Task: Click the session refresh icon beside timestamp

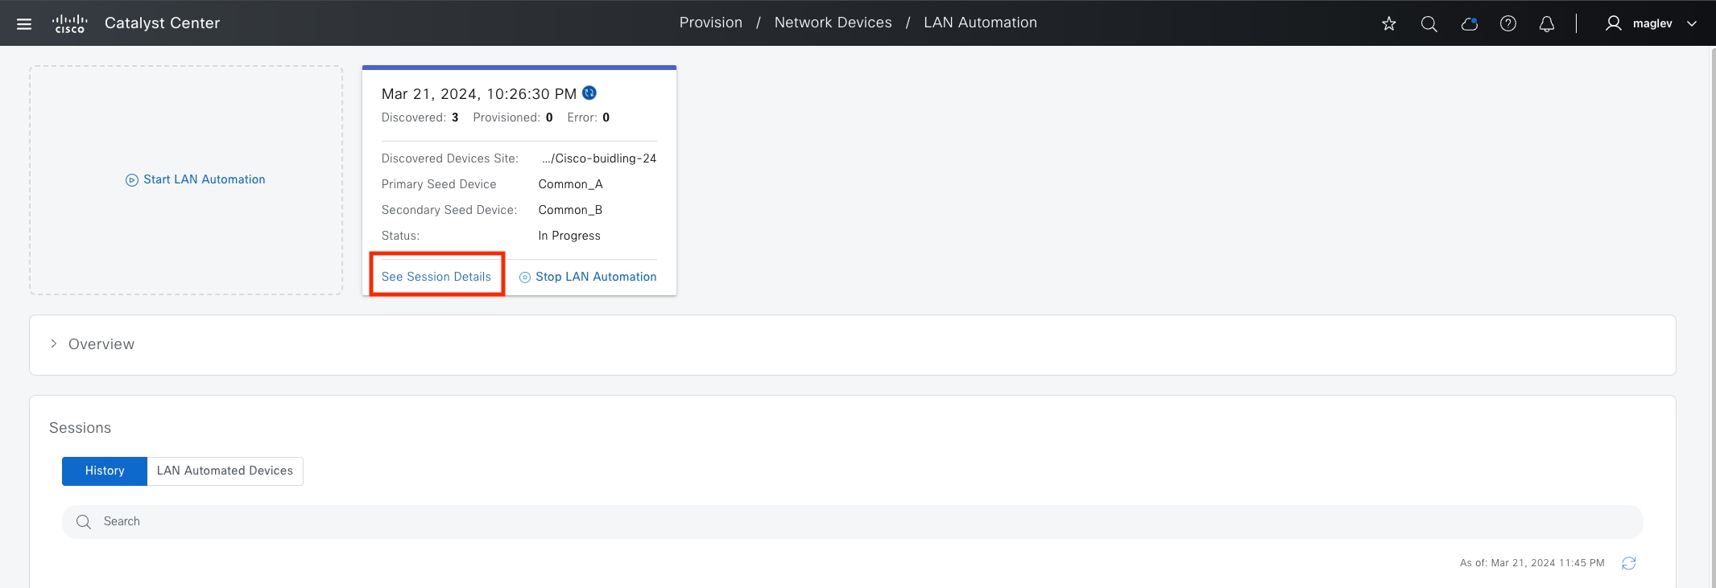Action: (x=589, y=93)
